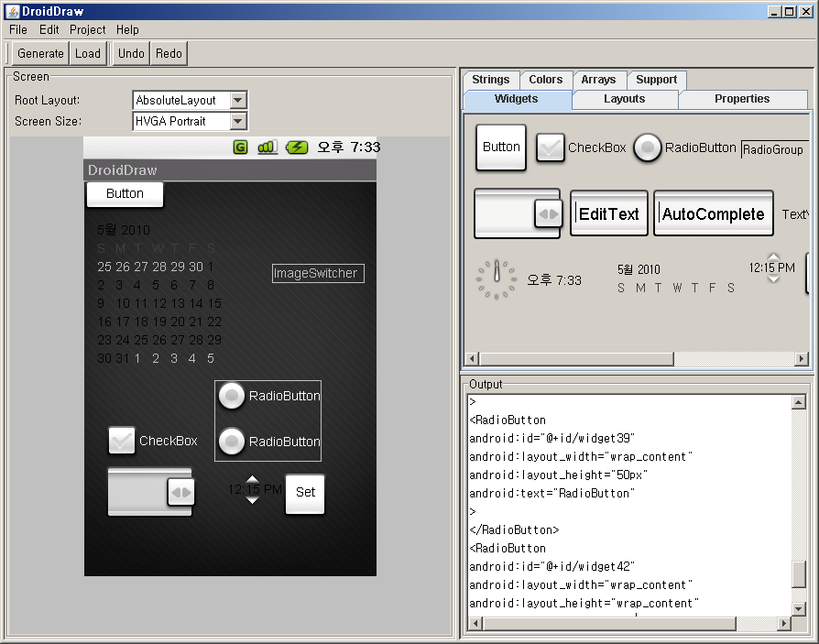Pick the EditText widget from the palette
This screenshot has height=644, width=819.
click(609, 213)
